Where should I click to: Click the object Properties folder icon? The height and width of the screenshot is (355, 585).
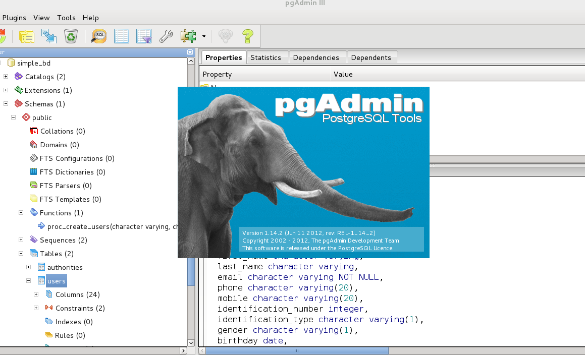26,36
